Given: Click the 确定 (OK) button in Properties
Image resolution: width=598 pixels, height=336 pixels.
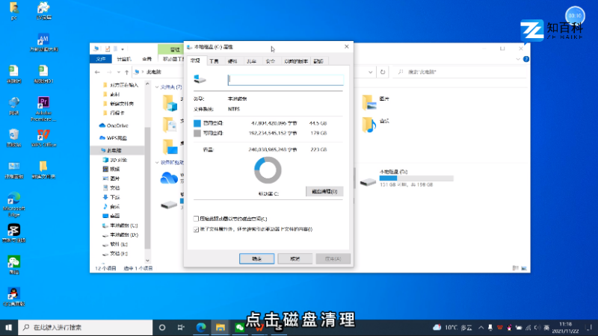Looking at the screenshot, I should [256, 258].
